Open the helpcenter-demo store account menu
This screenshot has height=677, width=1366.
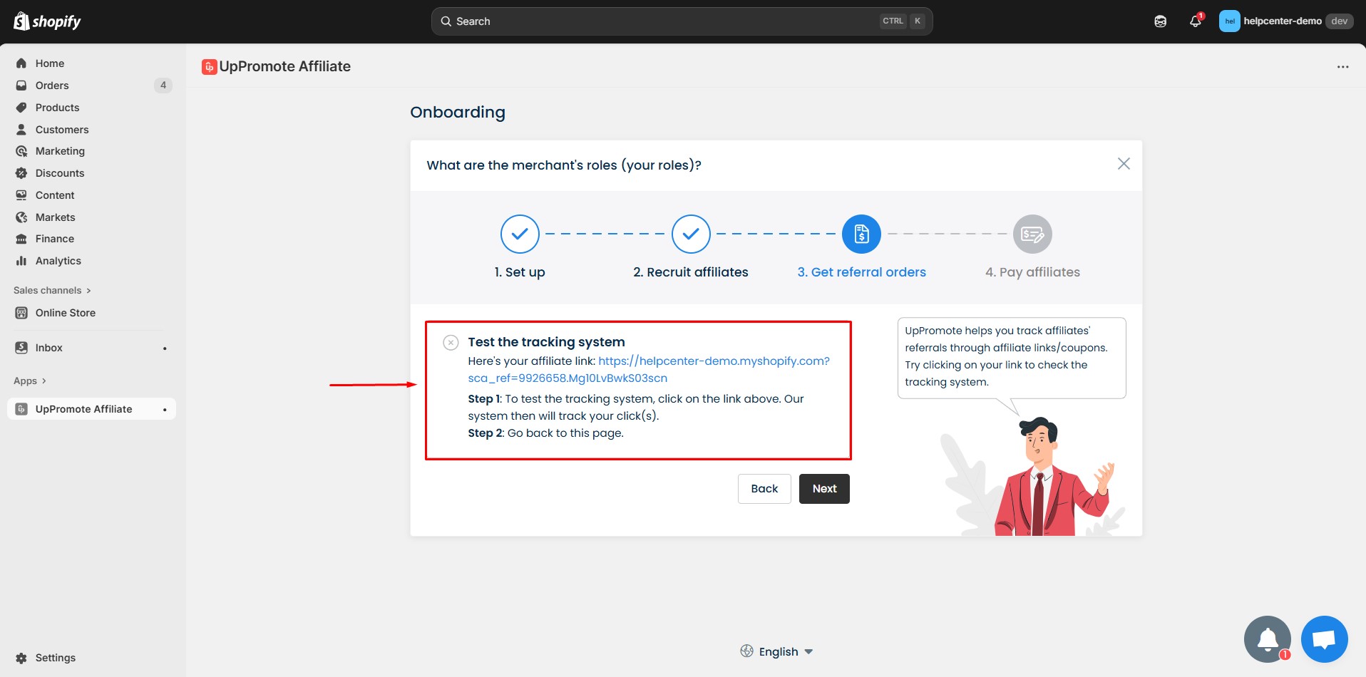pos(1285,21)
